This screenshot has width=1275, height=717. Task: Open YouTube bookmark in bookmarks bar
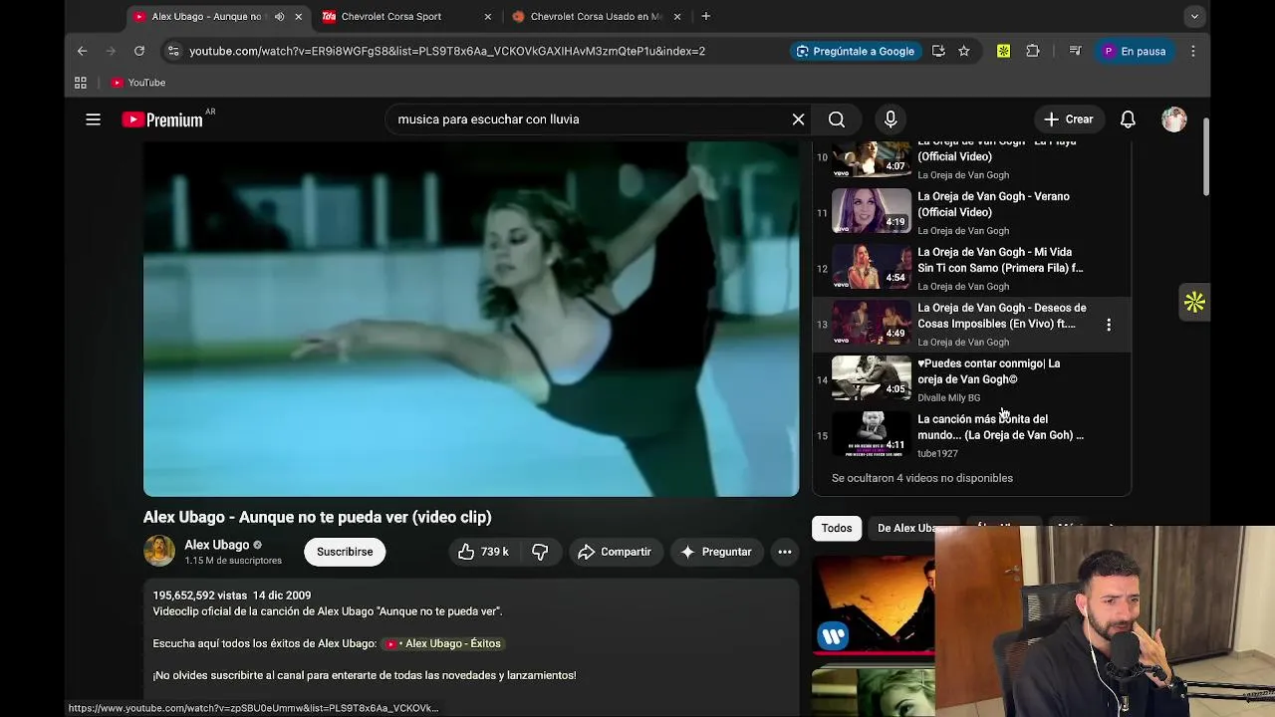pos(137,83)
